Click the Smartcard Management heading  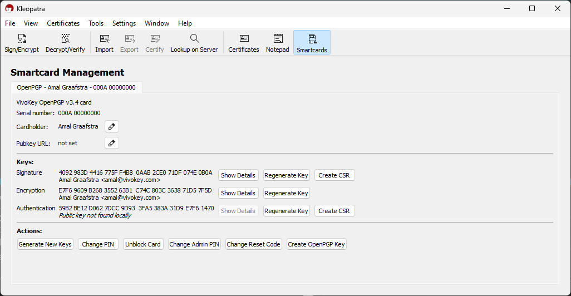(67, 72)
